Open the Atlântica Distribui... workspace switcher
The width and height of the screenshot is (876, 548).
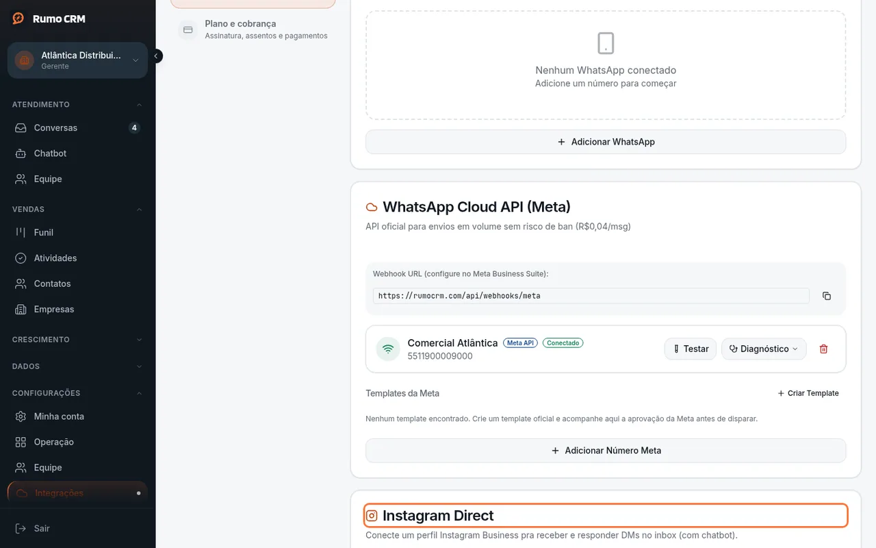click(x=77, y=60)
